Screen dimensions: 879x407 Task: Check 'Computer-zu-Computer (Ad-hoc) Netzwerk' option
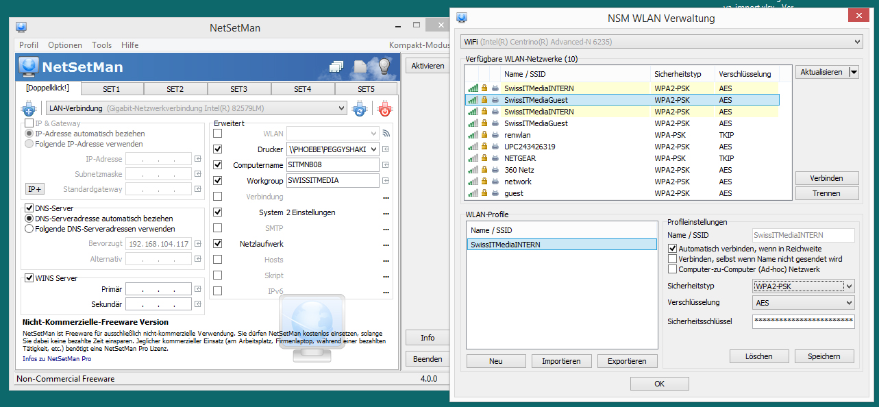tap(672, 269)
